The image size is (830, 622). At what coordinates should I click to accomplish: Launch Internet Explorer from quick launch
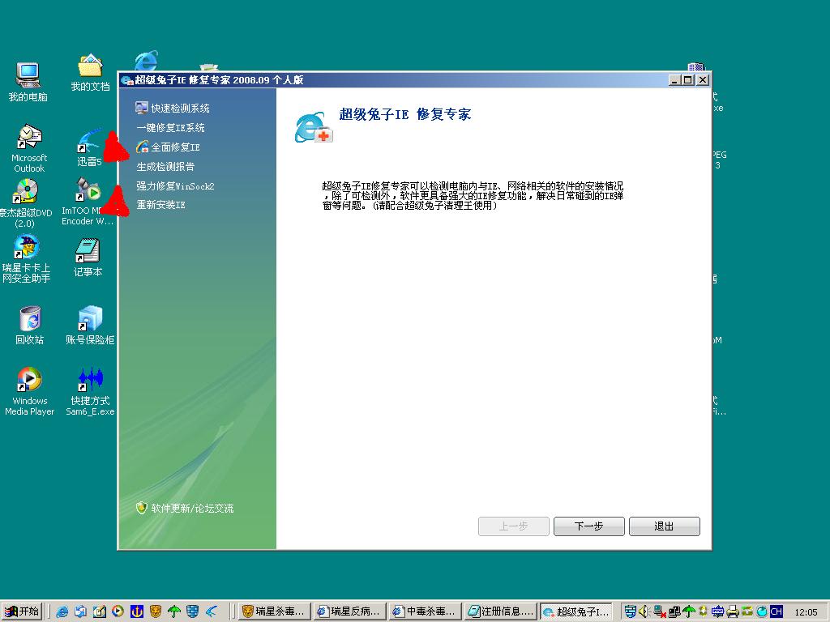pos(62,611)
